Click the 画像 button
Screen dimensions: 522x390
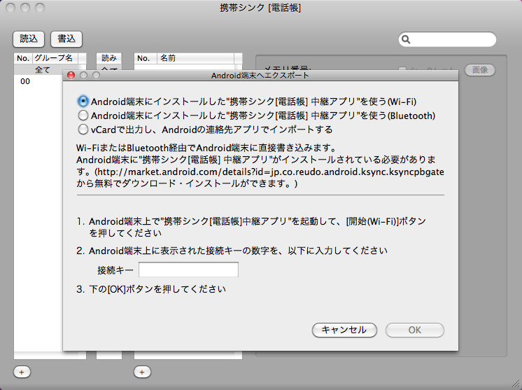tap(480, 70)
